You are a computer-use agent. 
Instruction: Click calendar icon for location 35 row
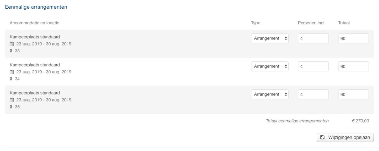pyautogui.click(x=12, y=100)
